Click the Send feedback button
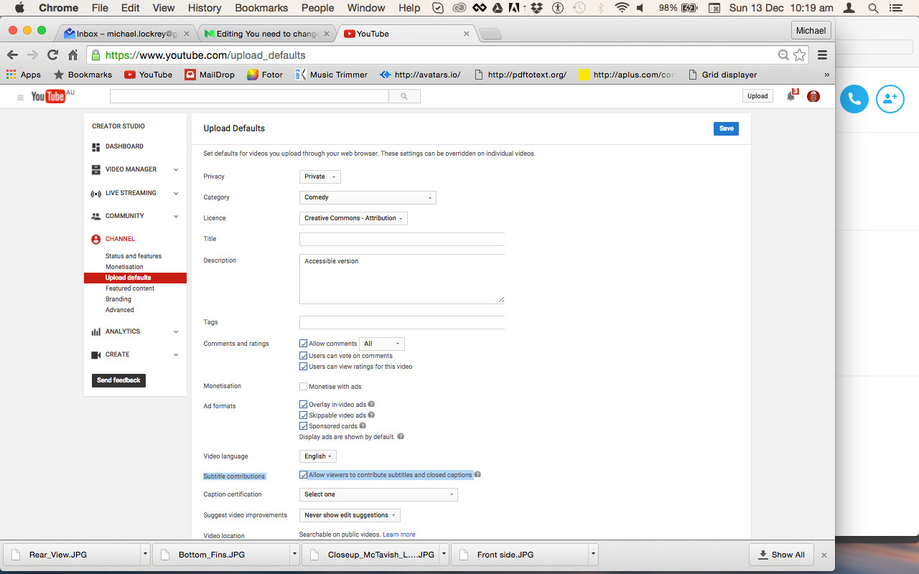The image size is (919, 574). (x=118, y=380)
